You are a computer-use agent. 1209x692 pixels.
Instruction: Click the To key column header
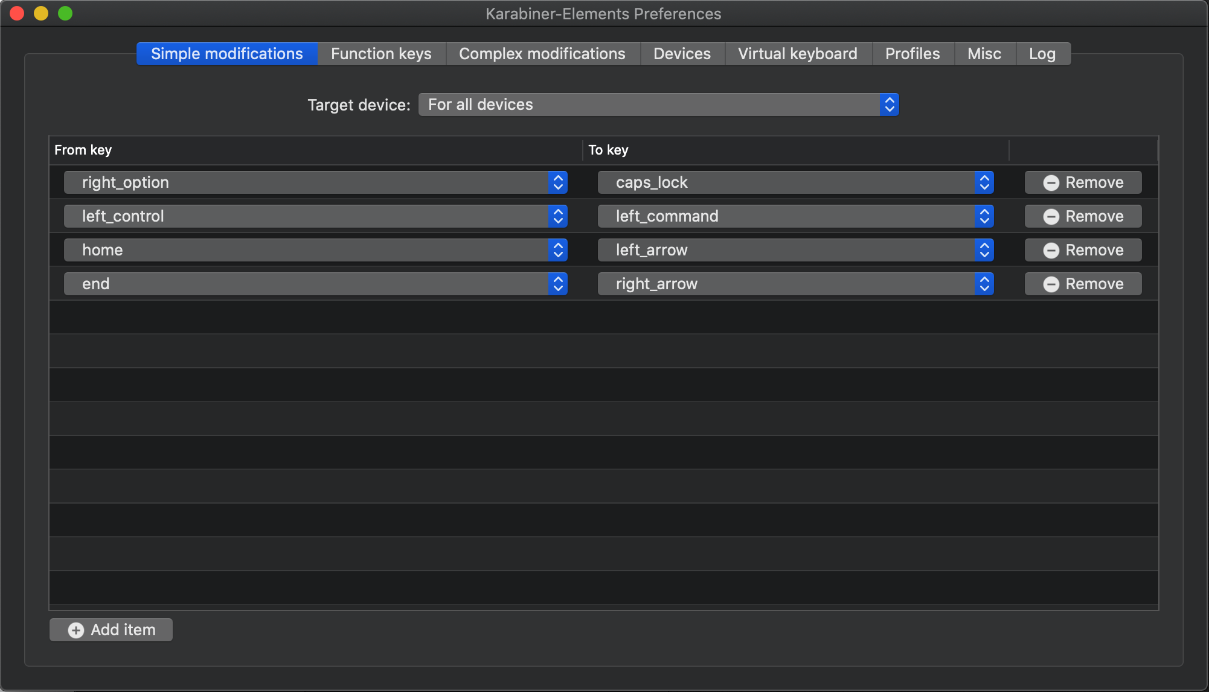796,150
